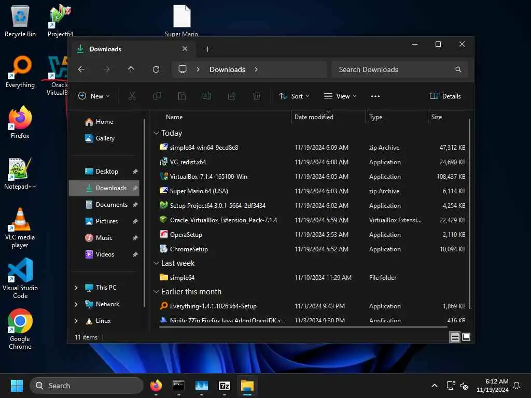Image resolution: width=531 pixels, height=398 pixels.
Task: Click the horizontal scrollbar of the file list
Action: pyautogui.click(x=303, y=327)
